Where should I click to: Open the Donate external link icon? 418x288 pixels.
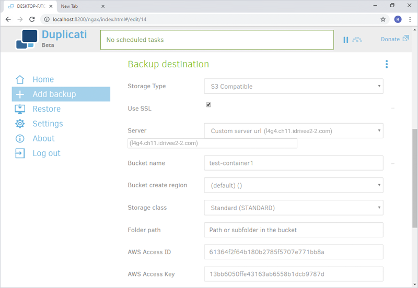(x=405, y=39)
